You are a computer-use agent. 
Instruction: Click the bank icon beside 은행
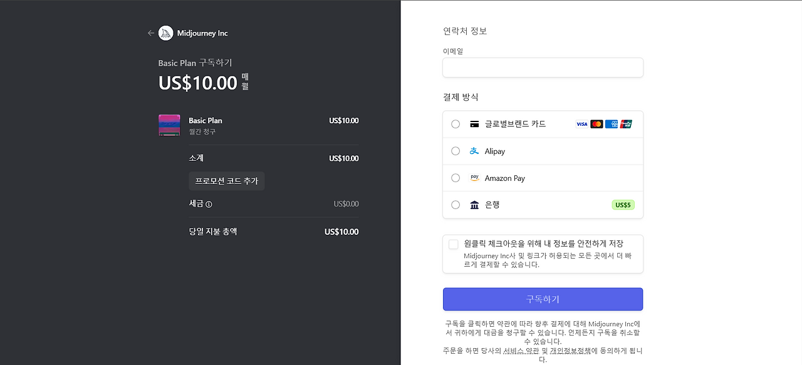click(x=474, y=205)
